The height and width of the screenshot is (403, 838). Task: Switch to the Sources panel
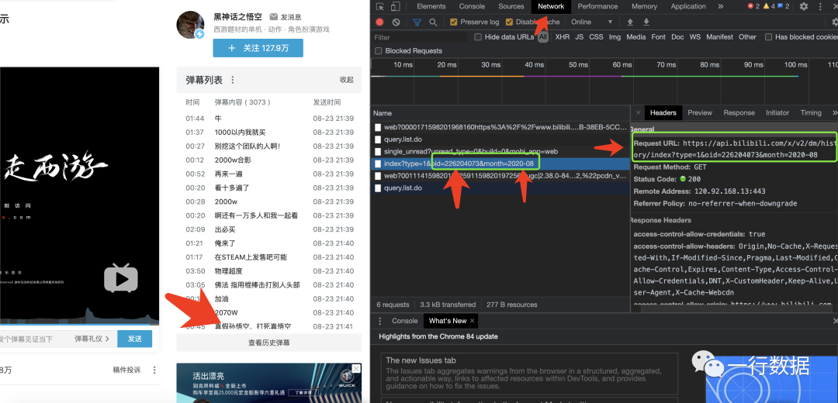point(511,6)
